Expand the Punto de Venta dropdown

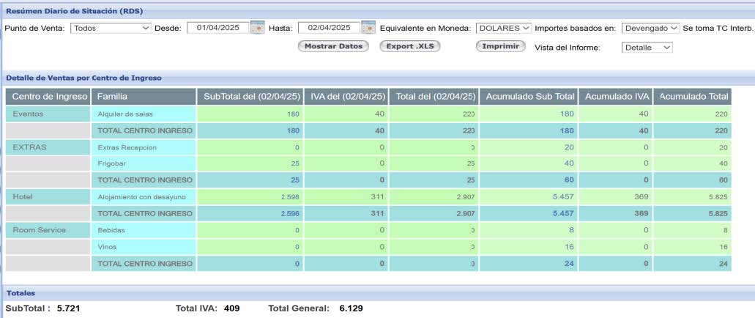111,28
